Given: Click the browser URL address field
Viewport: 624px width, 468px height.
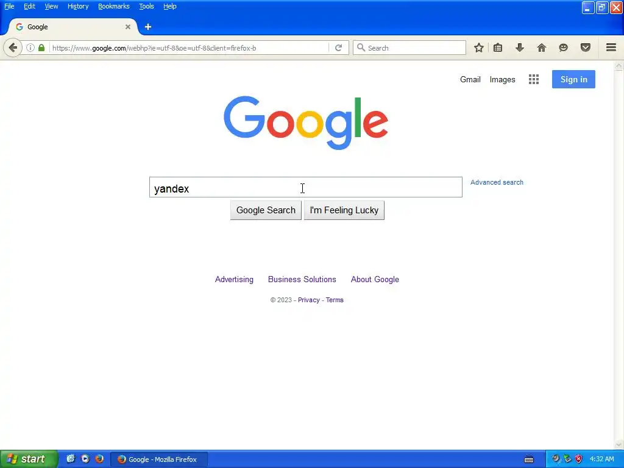Looking at the screenshot, I should pos(189,48).
